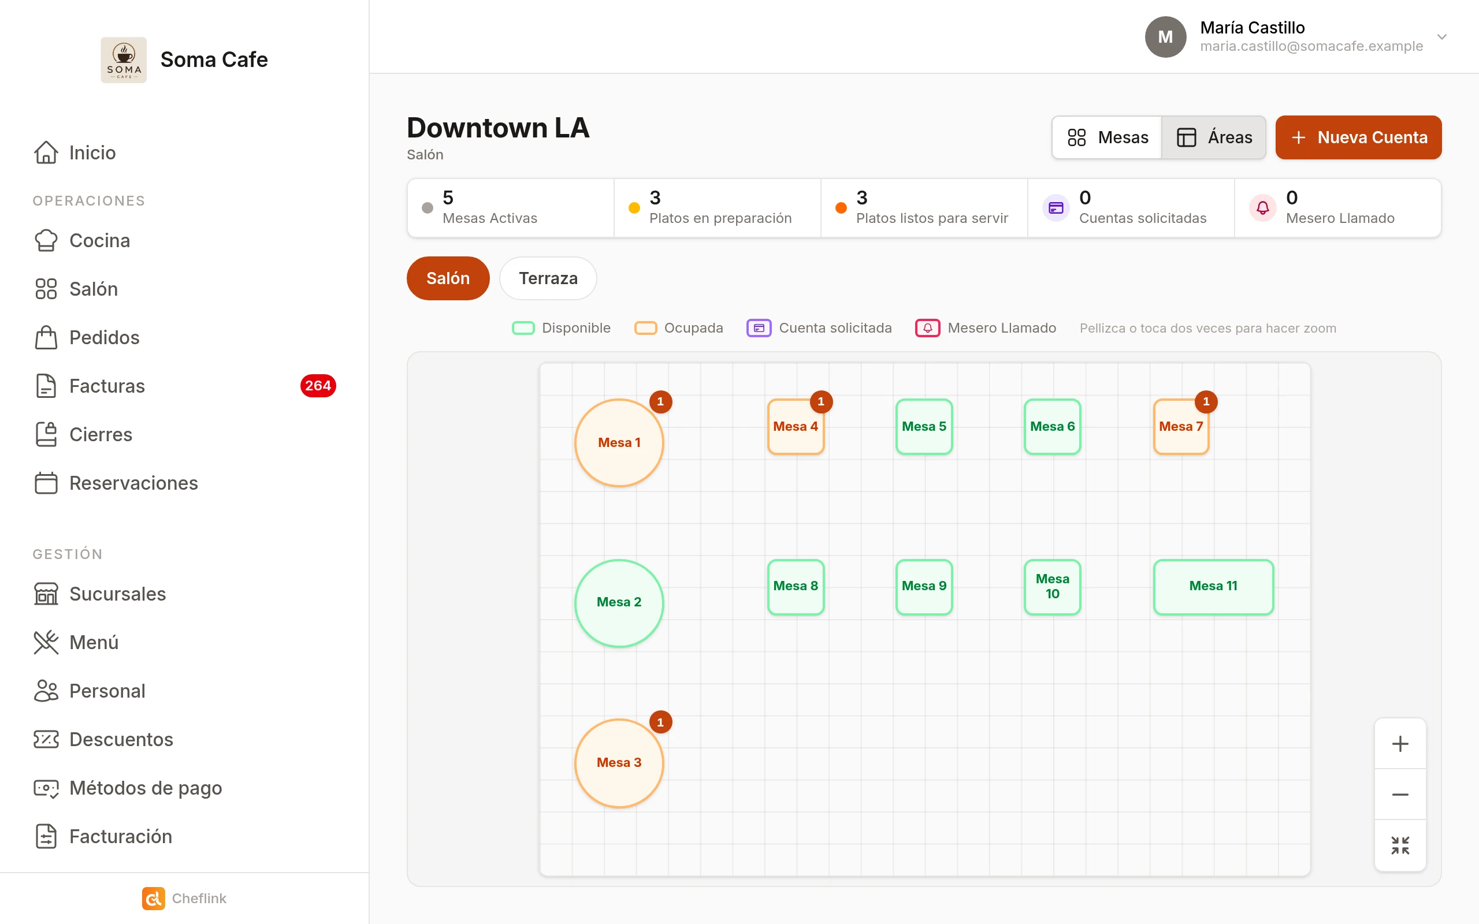Open Métodos de pago via its icon
Screen dimensions: 1479x924
click(46, 788)
